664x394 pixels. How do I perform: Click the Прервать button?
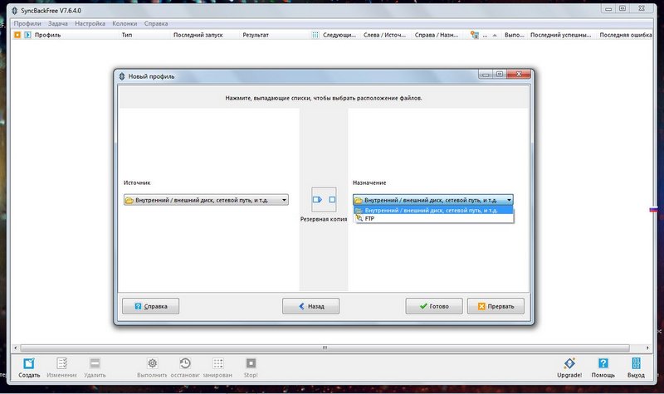[496, 306]
